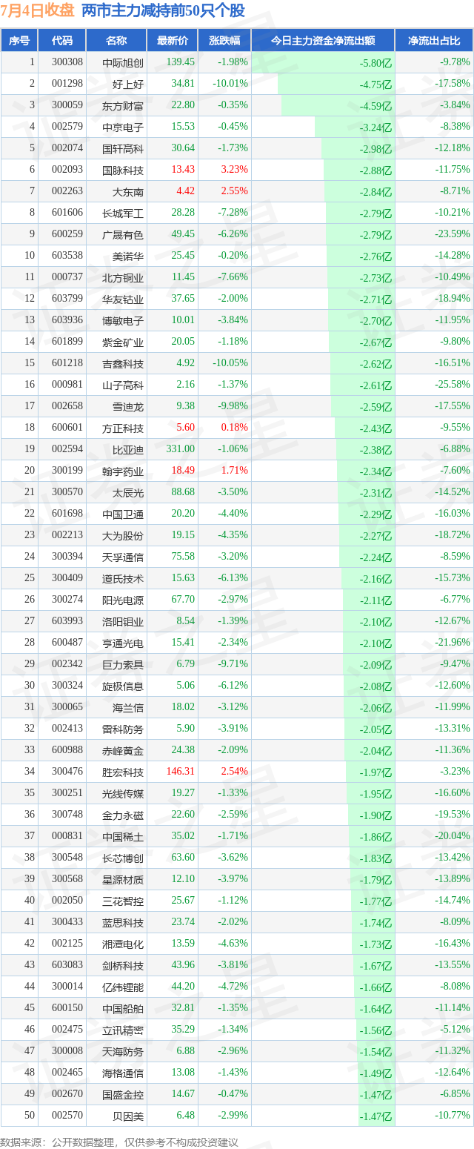Select stock name 阳光电源
The height and width of the screenshot is (1149, 474).
[123, 600]
